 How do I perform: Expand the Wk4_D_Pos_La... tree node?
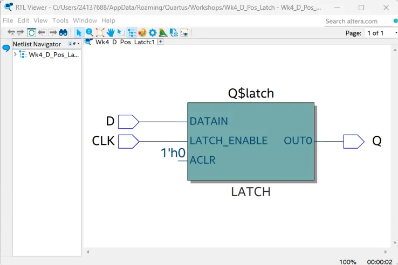(15, 54)
